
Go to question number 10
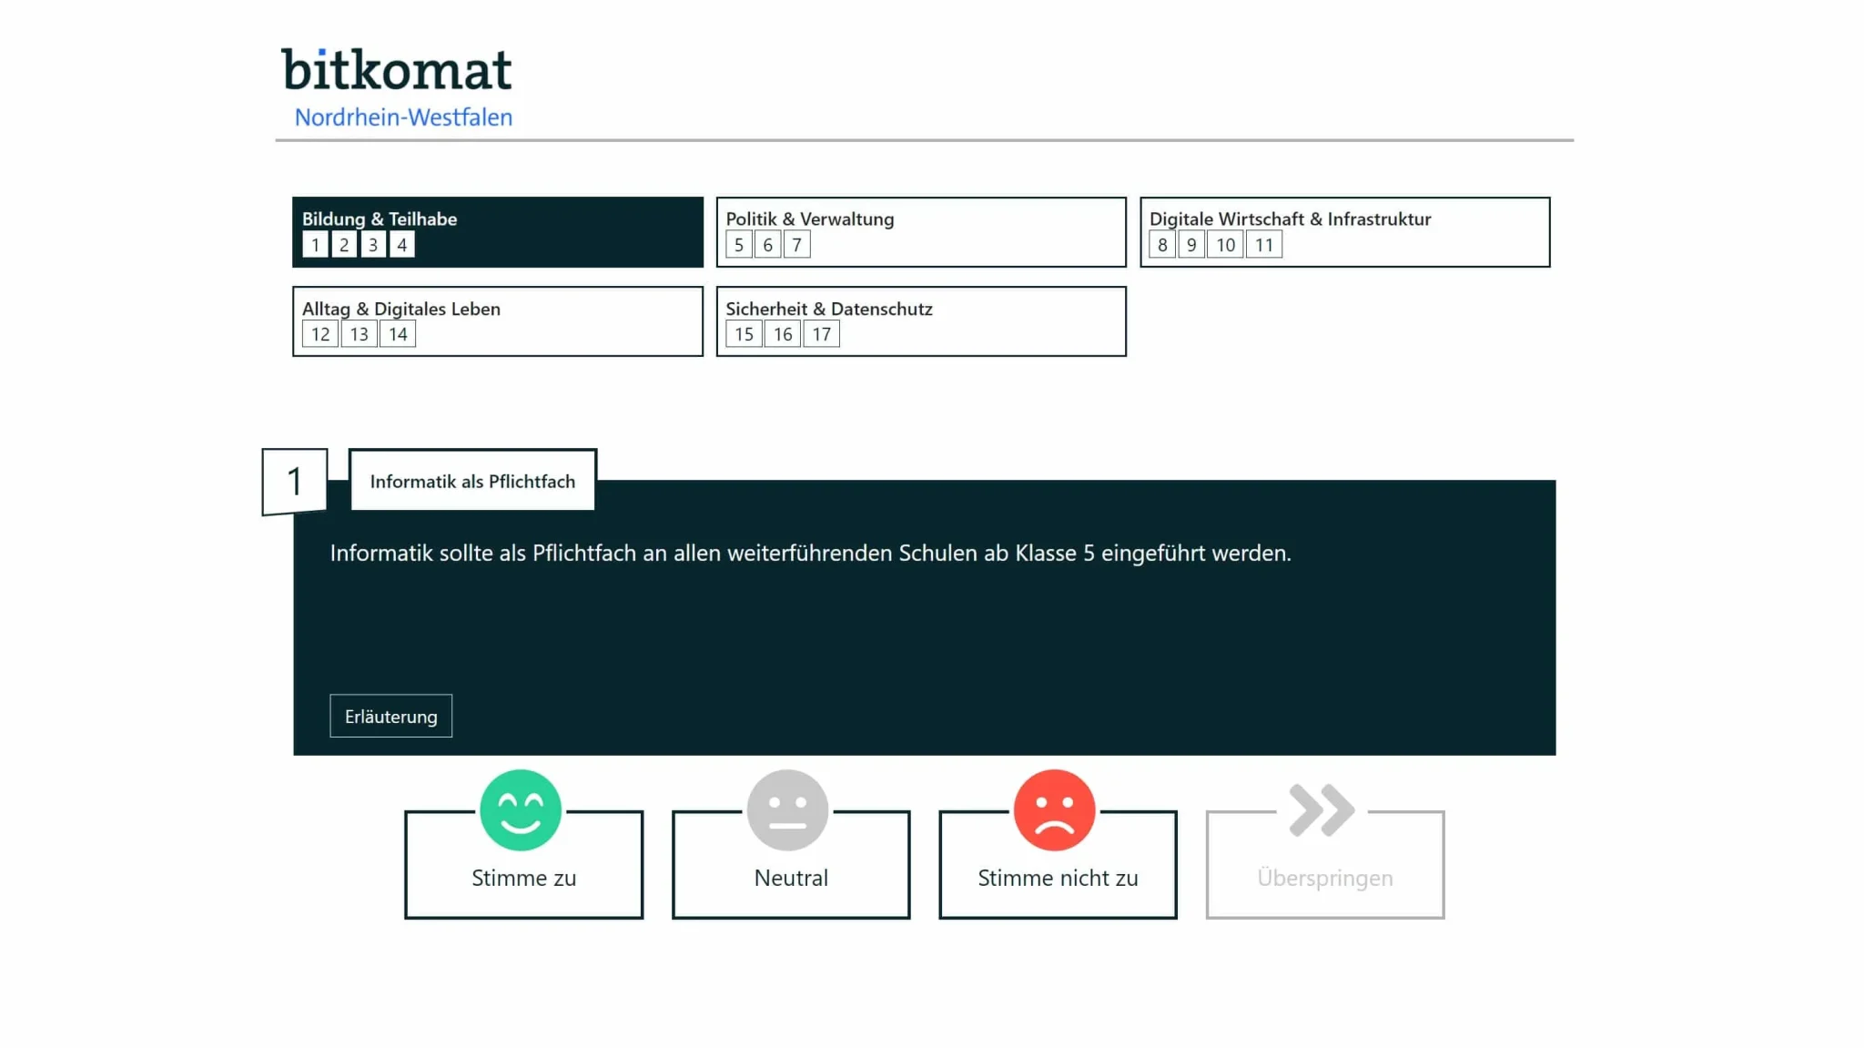coord(1225,244)
